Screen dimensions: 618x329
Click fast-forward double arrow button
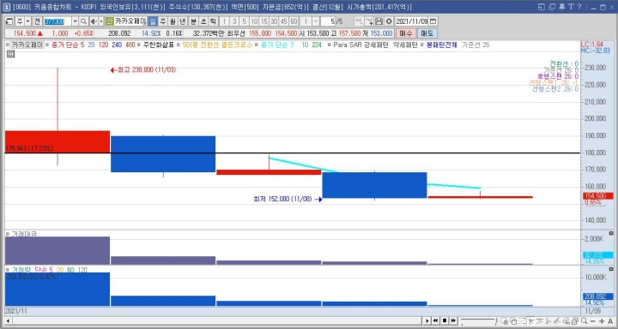453,320
